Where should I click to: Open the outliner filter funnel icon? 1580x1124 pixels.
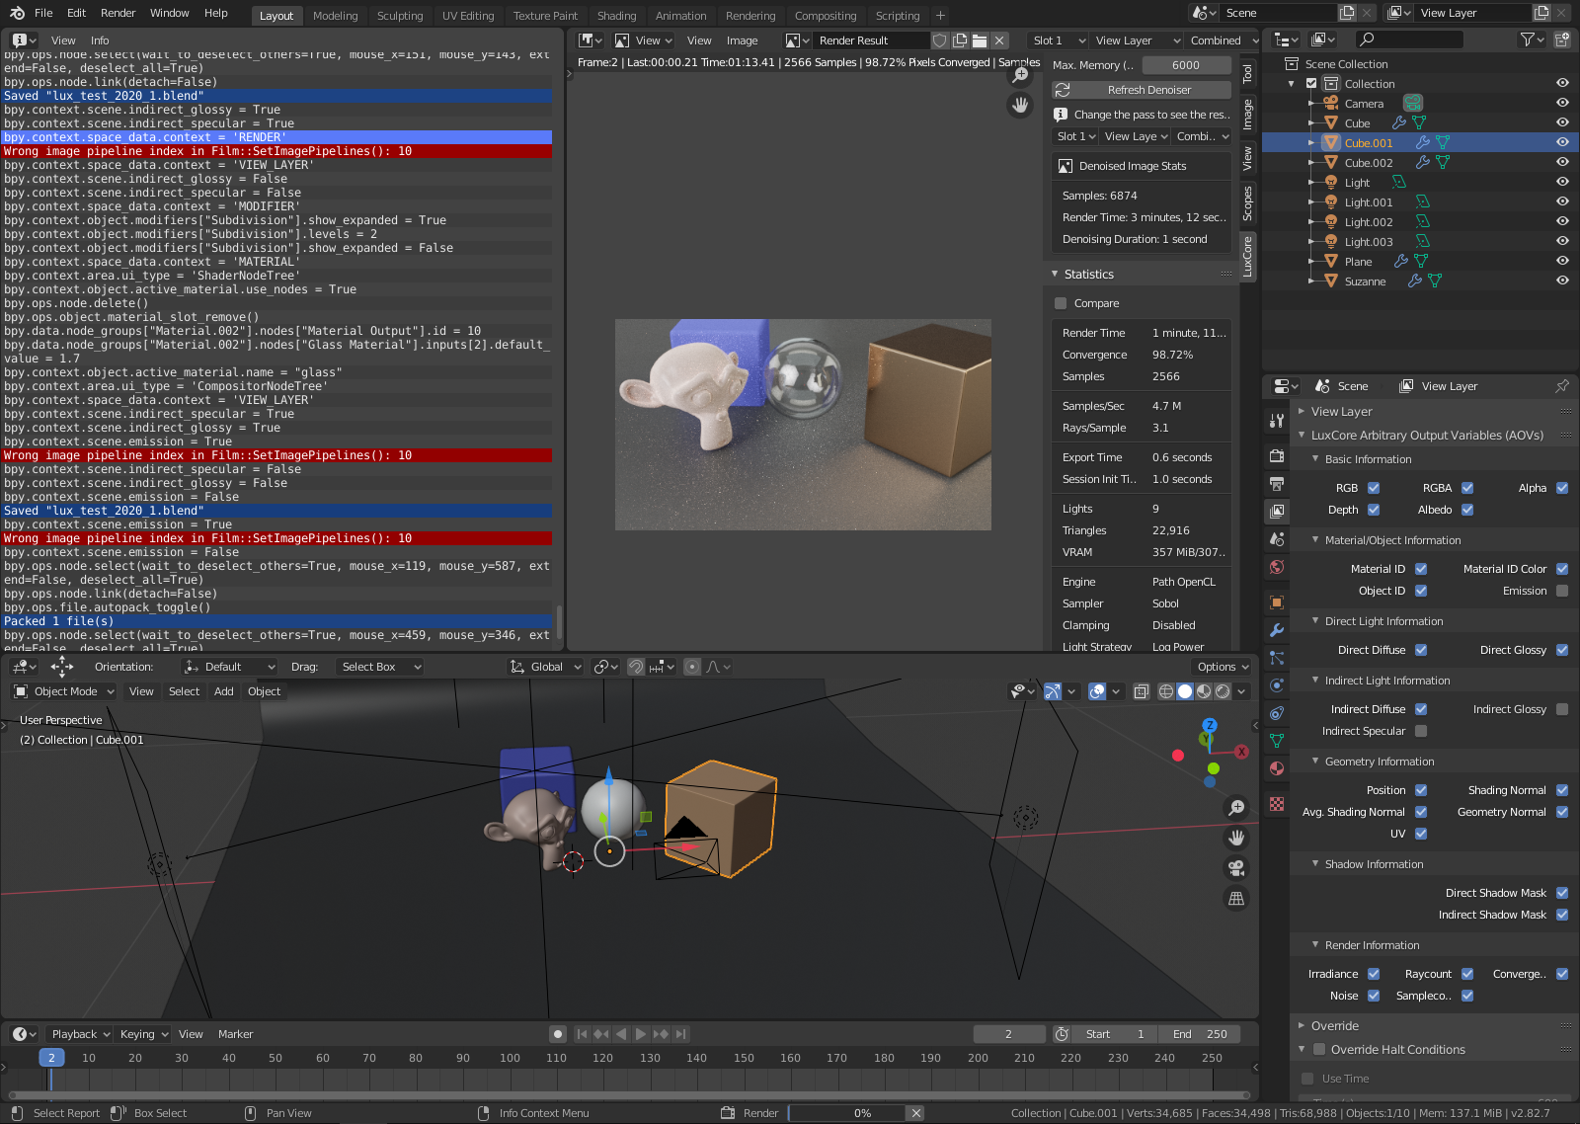point(1530,40)
